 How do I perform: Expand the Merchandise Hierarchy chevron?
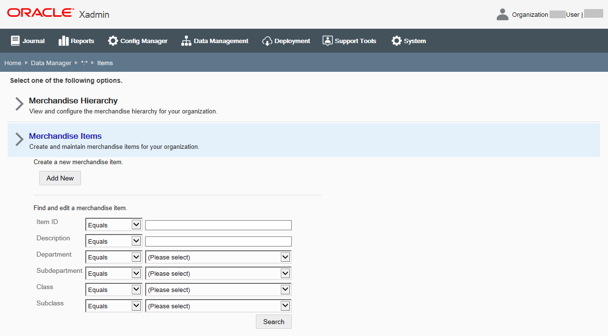(x=19, y=104)
